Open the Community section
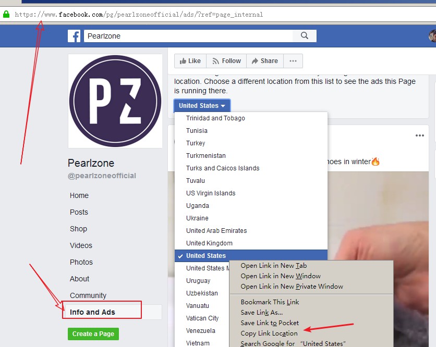This screenshot has height=347, width=436. (88, 295)
